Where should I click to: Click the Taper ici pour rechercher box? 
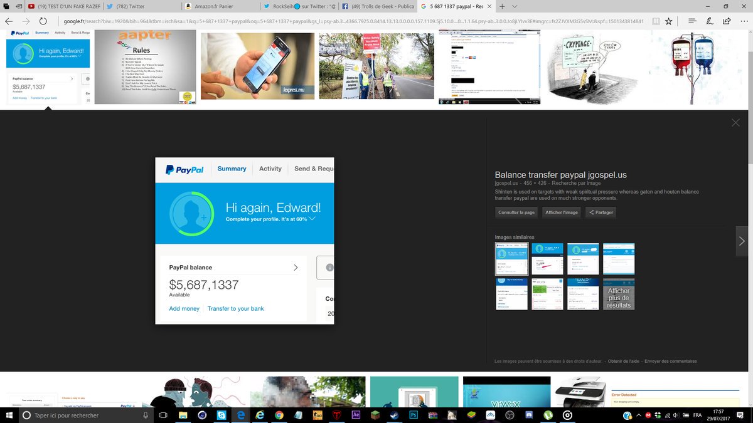(87, 415)
